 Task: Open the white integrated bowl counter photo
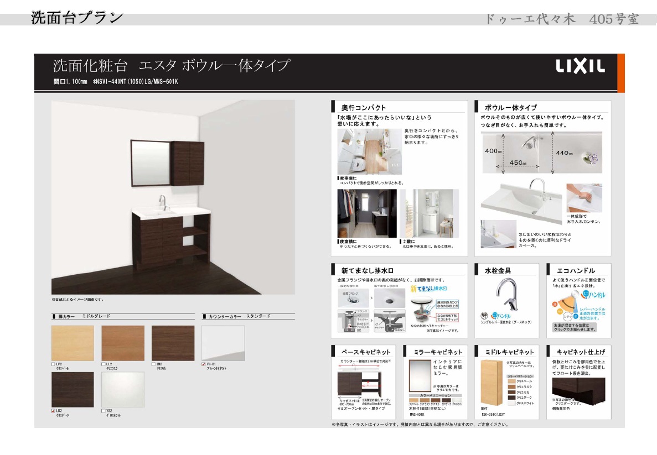coord(521,202)
